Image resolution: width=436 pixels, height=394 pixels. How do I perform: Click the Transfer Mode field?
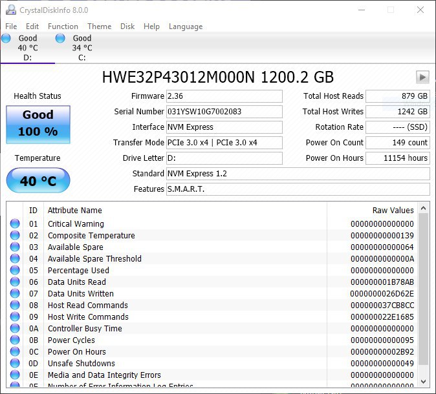point(224,143)
